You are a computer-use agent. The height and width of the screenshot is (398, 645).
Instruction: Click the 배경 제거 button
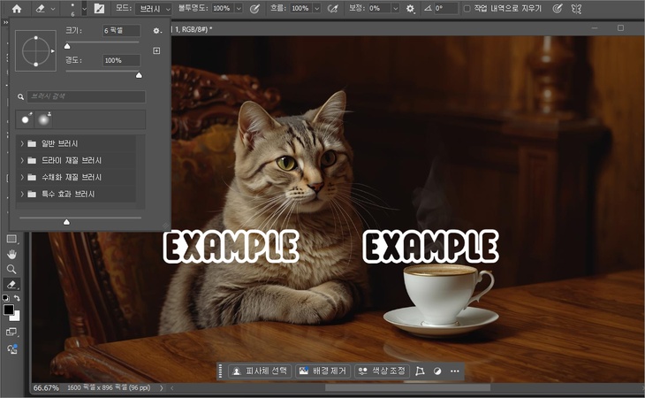322,371
